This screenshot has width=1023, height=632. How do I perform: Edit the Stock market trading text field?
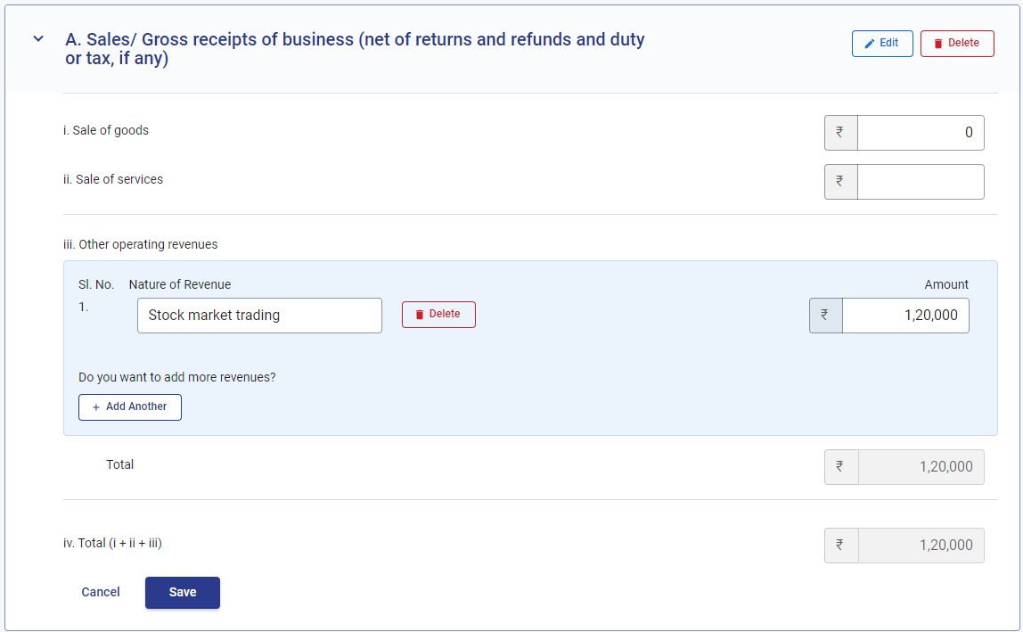coord(259,316)
